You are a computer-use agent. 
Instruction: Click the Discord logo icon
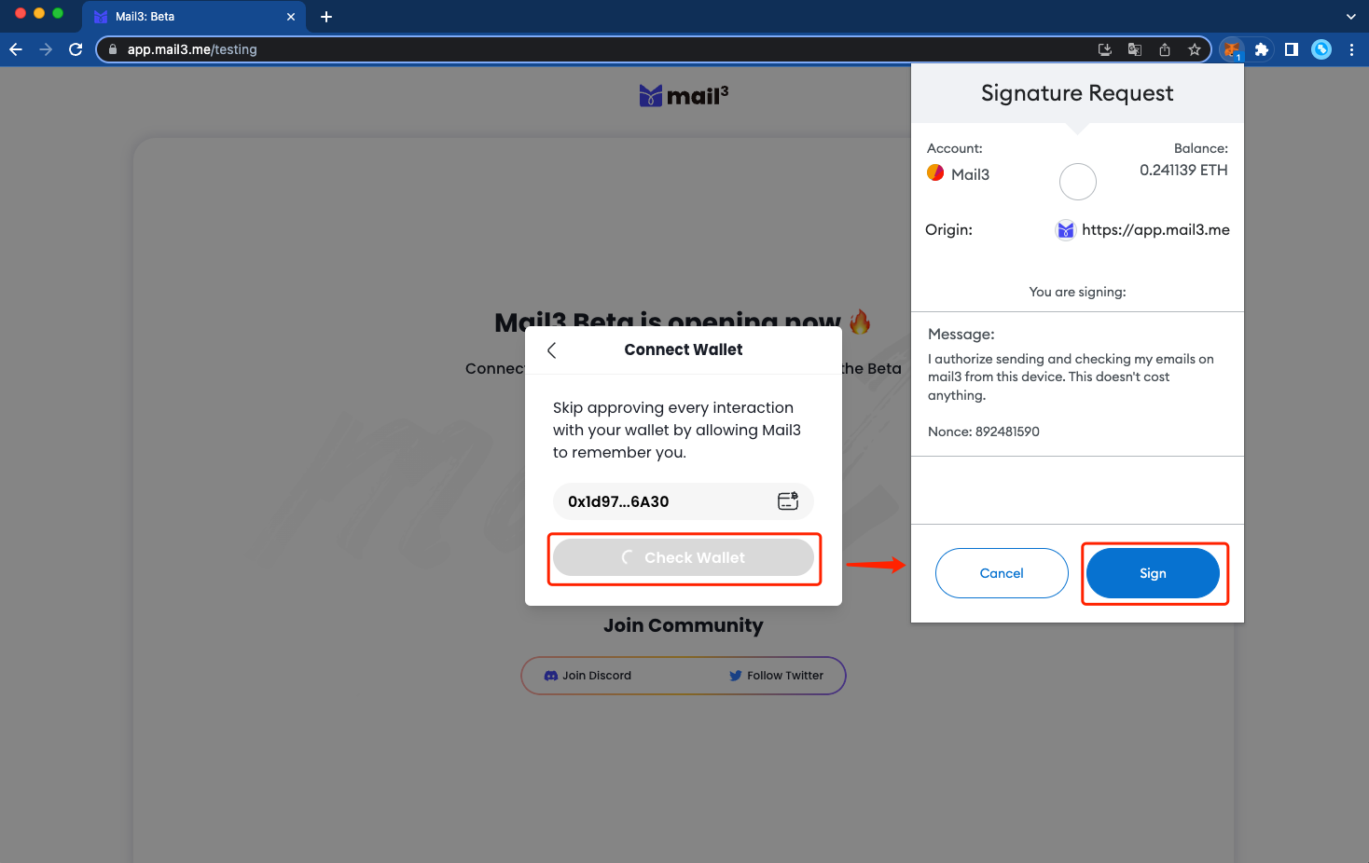(x=551, y=676)
